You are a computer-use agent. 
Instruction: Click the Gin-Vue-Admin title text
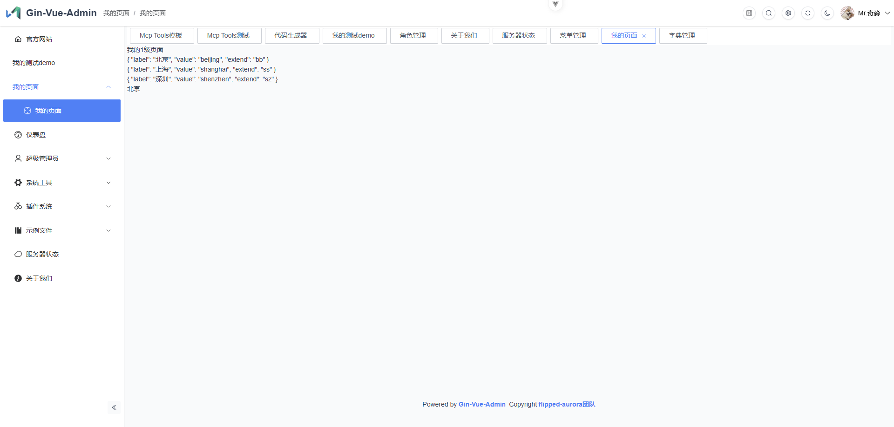[x=61, y=13]
